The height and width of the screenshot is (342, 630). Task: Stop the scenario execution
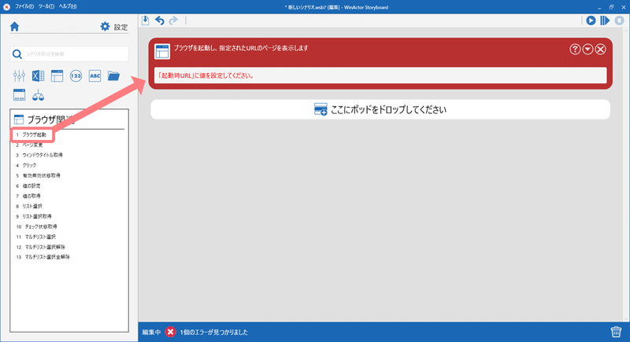[619, 20]
